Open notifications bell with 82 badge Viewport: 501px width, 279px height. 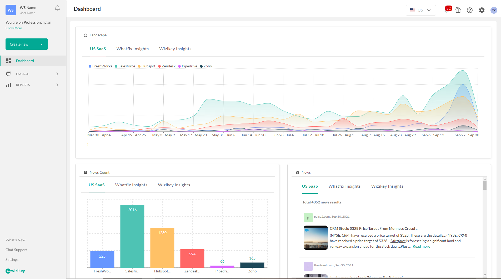tap(447, 10)
